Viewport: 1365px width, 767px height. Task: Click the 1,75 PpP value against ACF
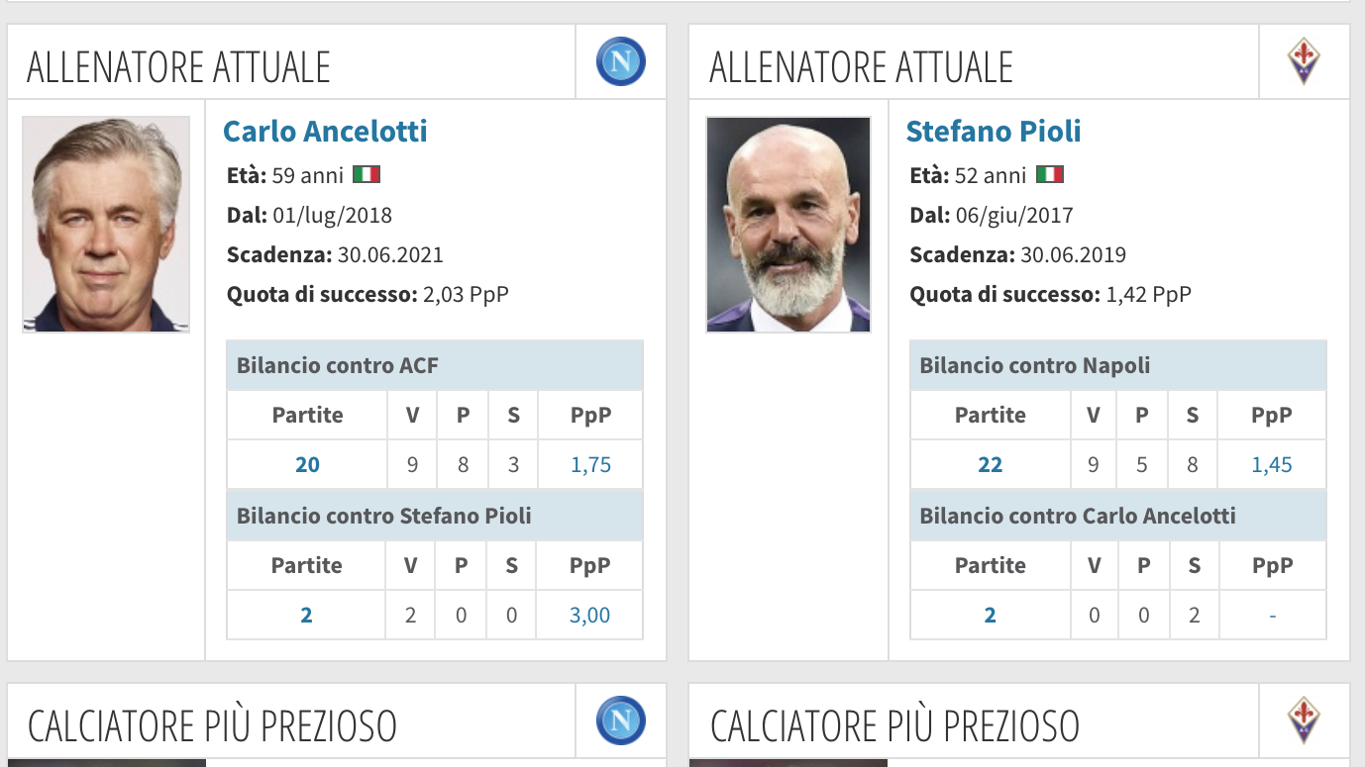tap(590, 465)
